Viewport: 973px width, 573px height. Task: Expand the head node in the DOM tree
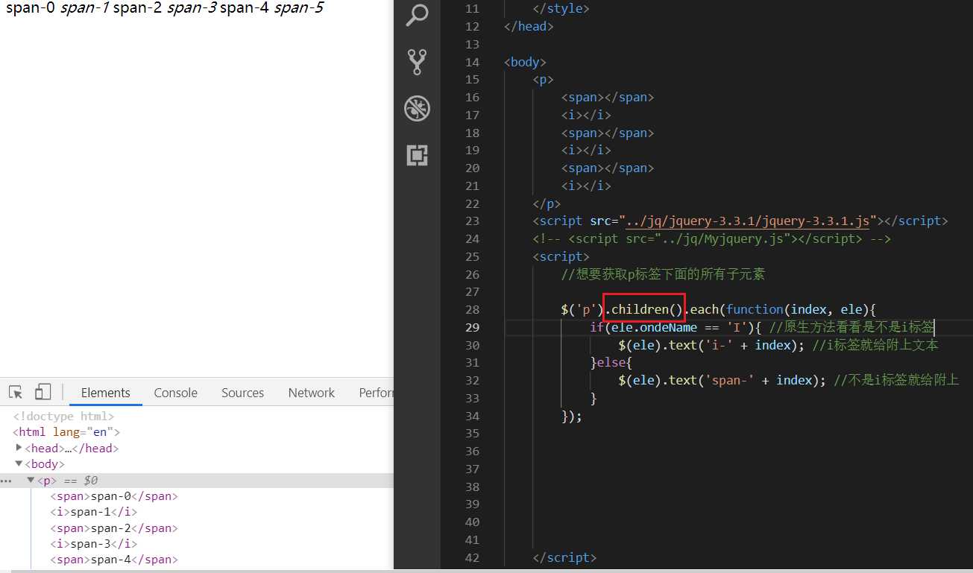click(19, 448)
